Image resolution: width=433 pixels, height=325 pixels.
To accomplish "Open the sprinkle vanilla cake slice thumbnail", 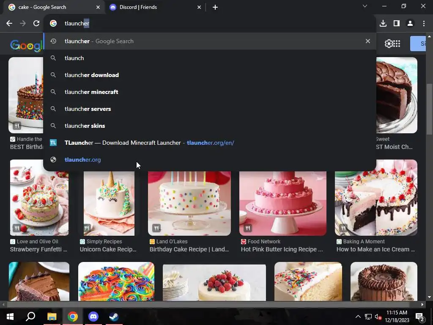I will click(x=308, y=281).
